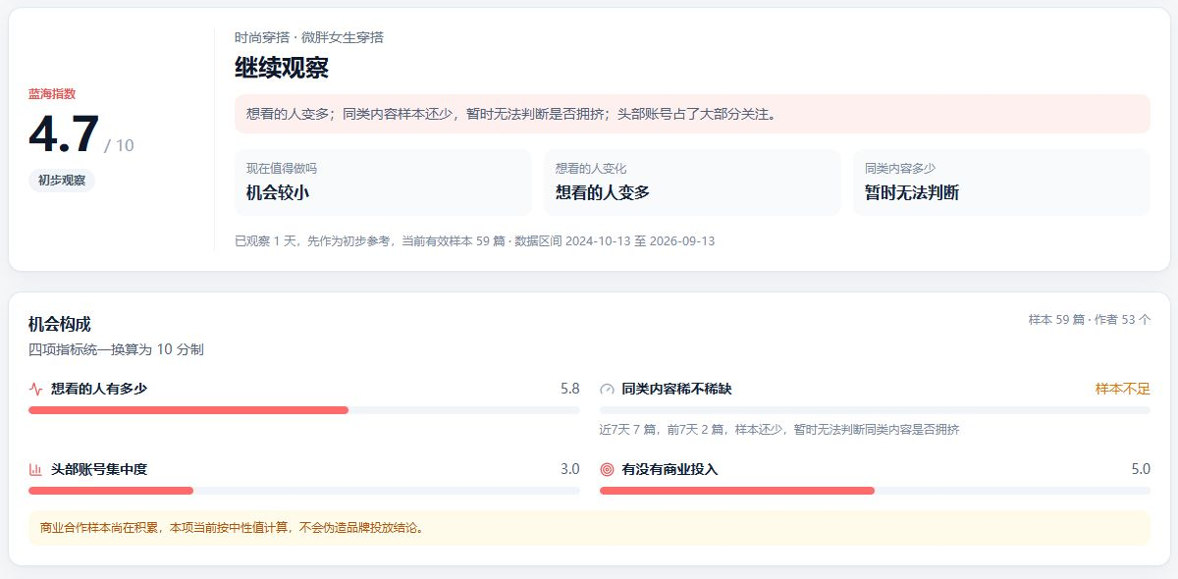The image size is (1178, 579).
Task: Click the pink summary alert banner
Action: (x=692, y=114)
